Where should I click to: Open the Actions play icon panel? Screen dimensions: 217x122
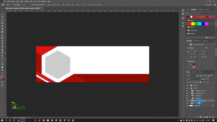click(183, 14)
